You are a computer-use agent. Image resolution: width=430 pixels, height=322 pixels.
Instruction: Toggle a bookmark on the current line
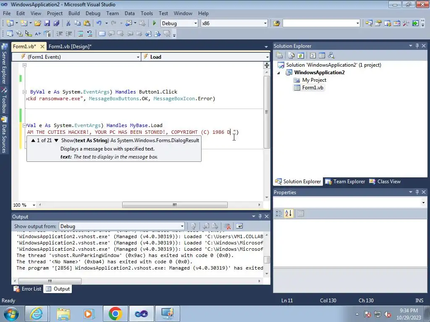tap(102, 34)
